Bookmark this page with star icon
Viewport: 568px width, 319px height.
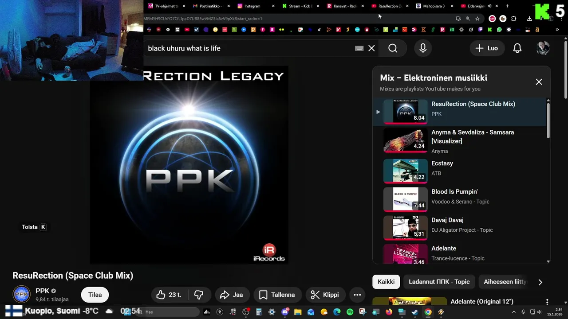[477, 19]
